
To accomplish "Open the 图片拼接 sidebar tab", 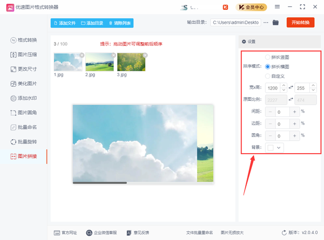I will pyautogui.click(x=24, y=156).
